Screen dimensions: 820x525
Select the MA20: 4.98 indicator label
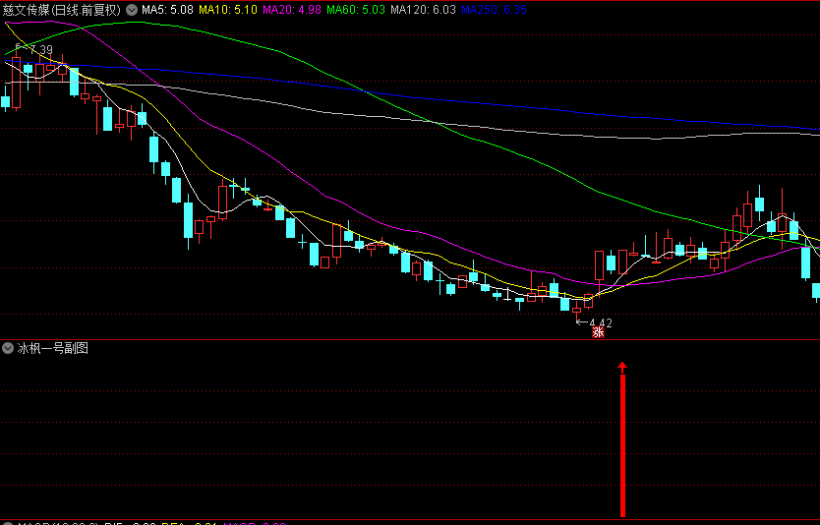292,10
